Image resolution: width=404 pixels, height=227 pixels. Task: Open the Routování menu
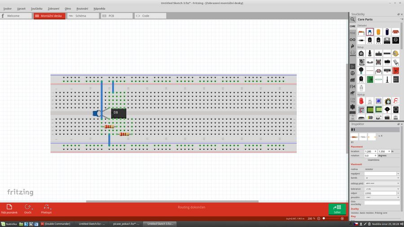[x=82, y=9]
